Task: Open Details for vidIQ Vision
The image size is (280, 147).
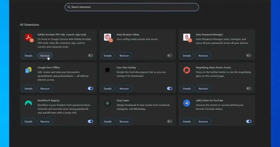Action: coord(187,122)
